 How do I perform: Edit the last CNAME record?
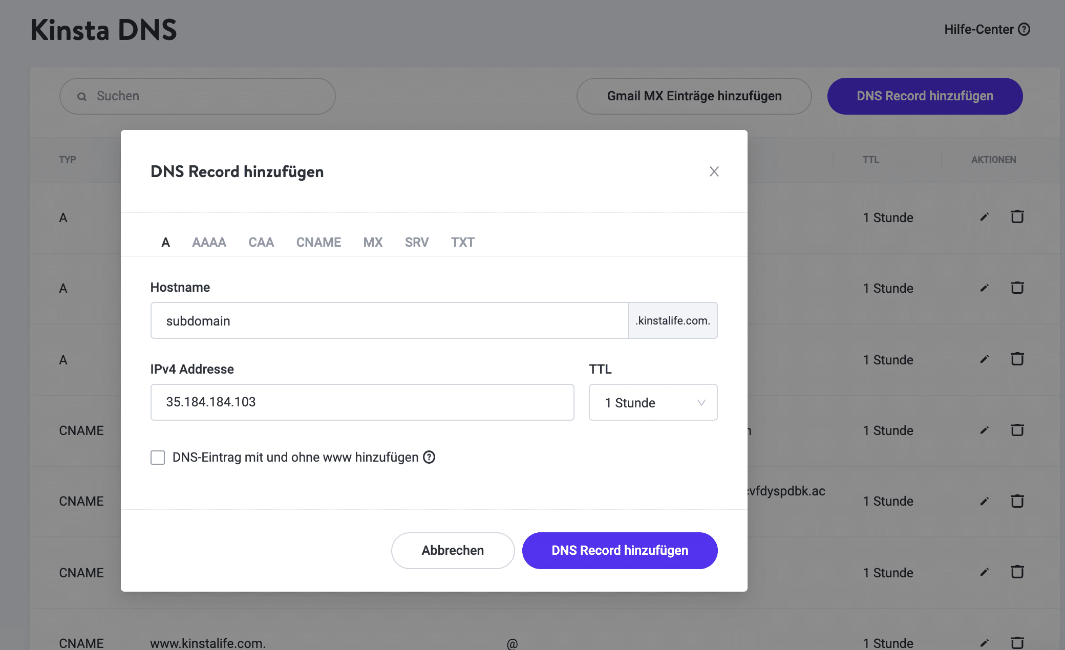pos(984,643)
